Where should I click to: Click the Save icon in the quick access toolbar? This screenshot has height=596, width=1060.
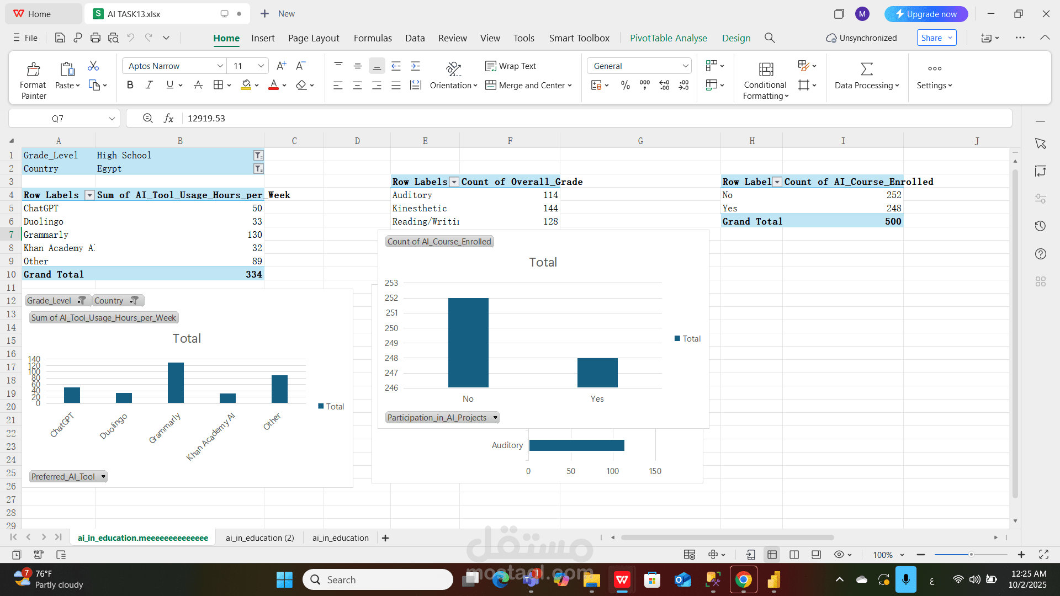60,38
